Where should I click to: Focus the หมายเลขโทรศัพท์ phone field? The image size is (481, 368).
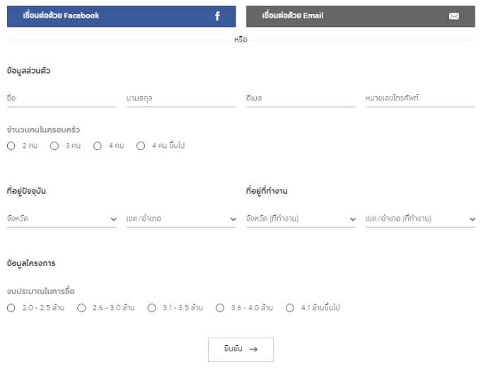tap(420, 98)
